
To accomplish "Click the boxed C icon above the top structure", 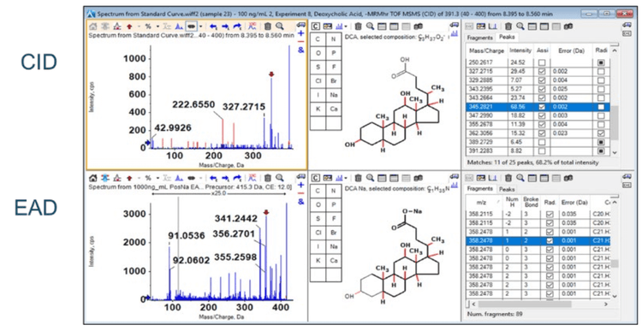I will (x=315, y=27).
